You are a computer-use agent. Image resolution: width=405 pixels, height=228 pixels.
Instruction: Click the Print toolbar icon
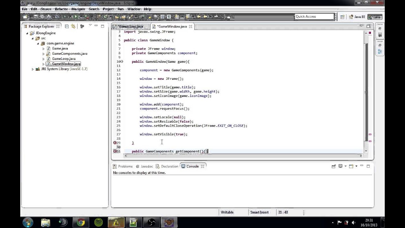49,16
